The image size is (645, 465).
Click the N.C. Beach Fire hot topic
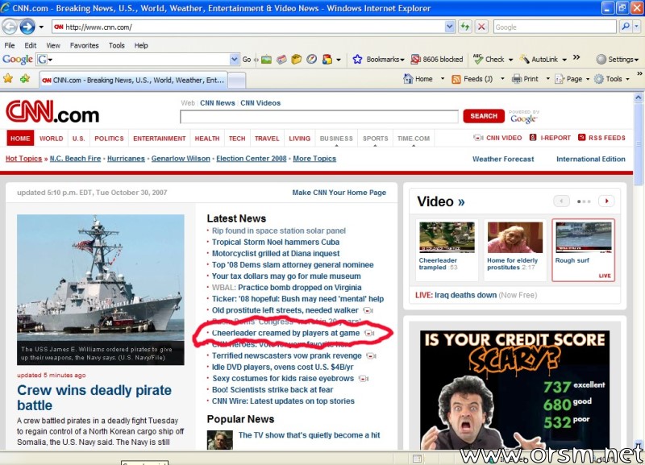(75, 158)
